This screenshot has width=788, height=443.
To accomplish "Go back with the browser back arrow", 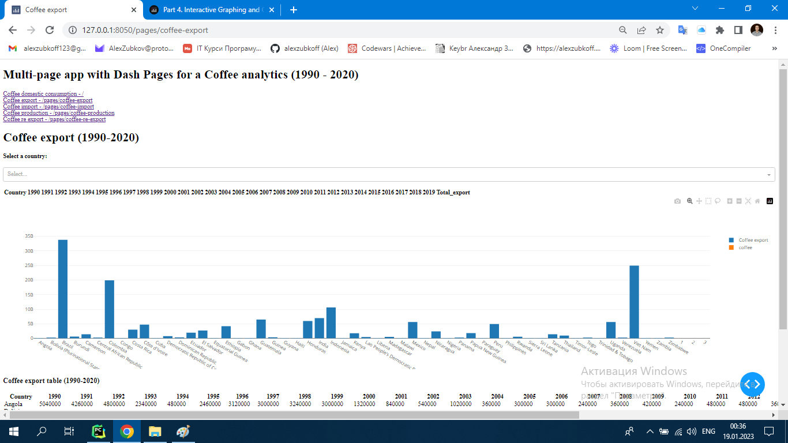I will tap(13, 30).
